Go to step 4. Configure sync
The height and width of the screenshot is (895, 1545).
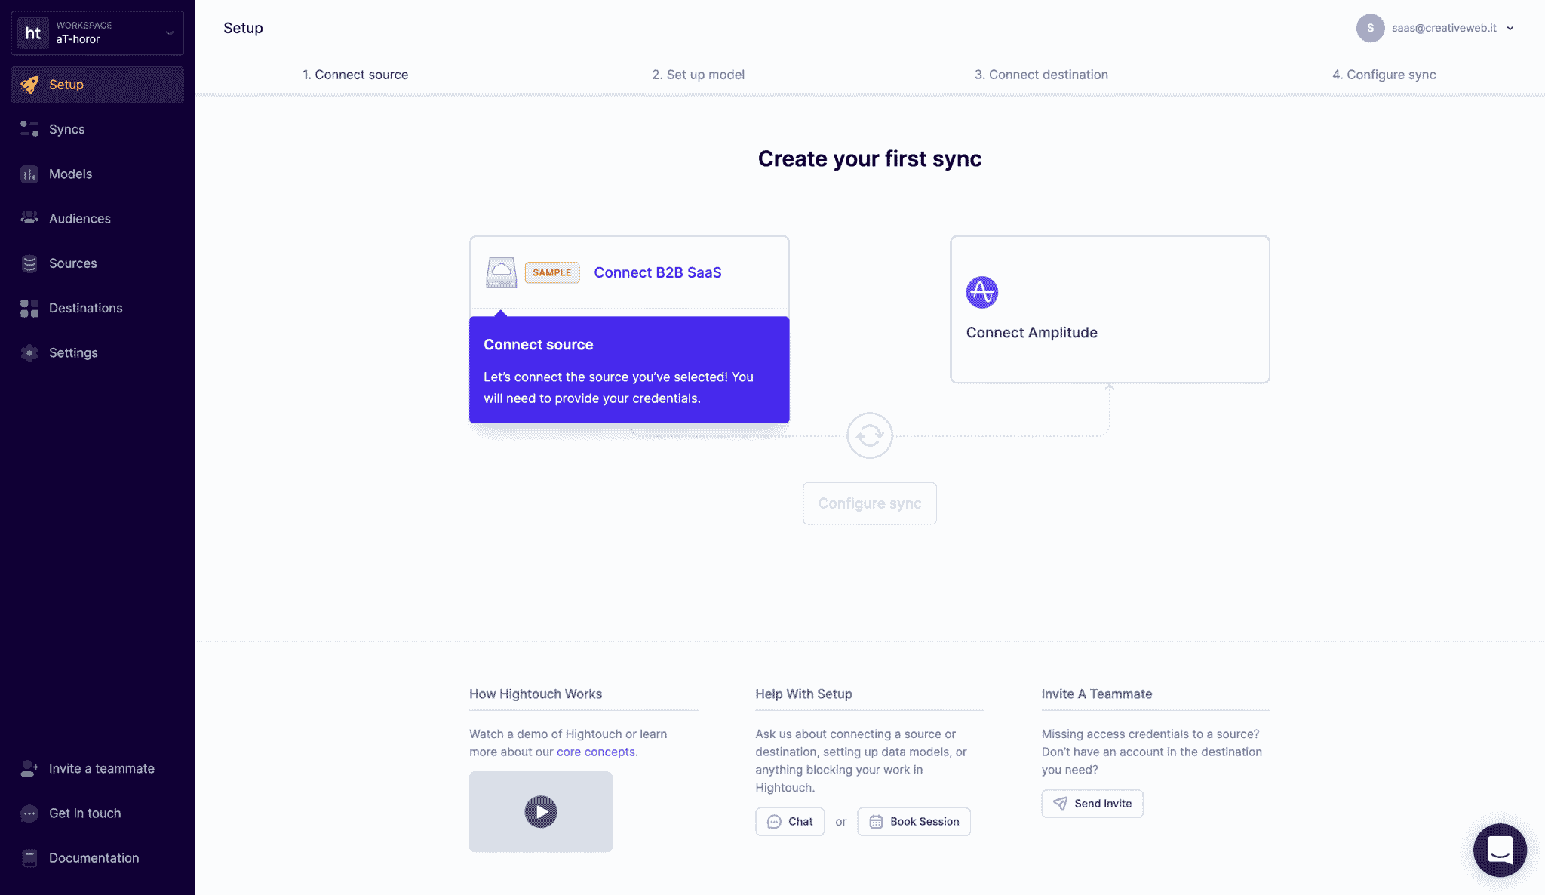[x=1384, y=75]
